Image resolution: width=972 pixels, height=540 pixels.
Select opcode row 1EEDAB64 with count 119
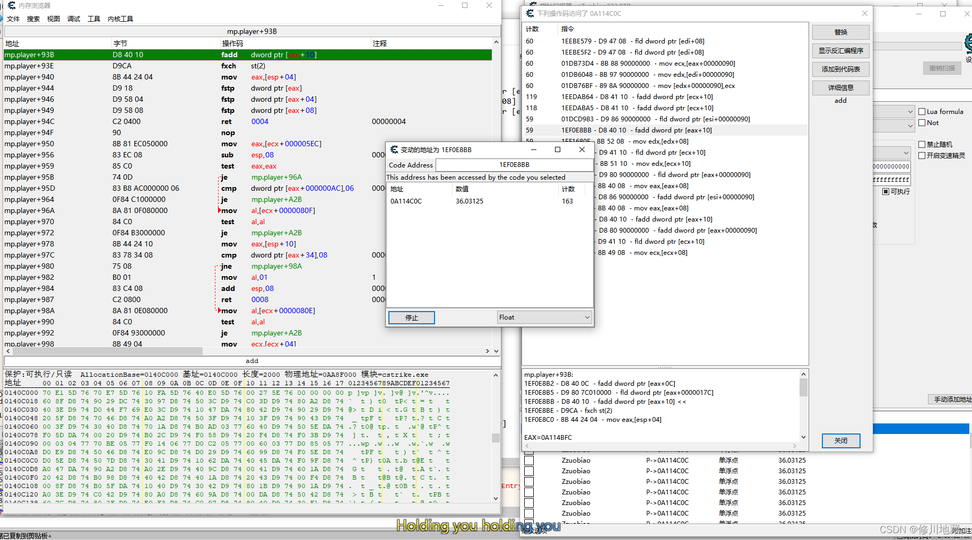665,96
